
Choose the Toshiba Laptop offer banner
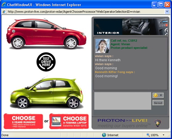[x=69, y=121]
